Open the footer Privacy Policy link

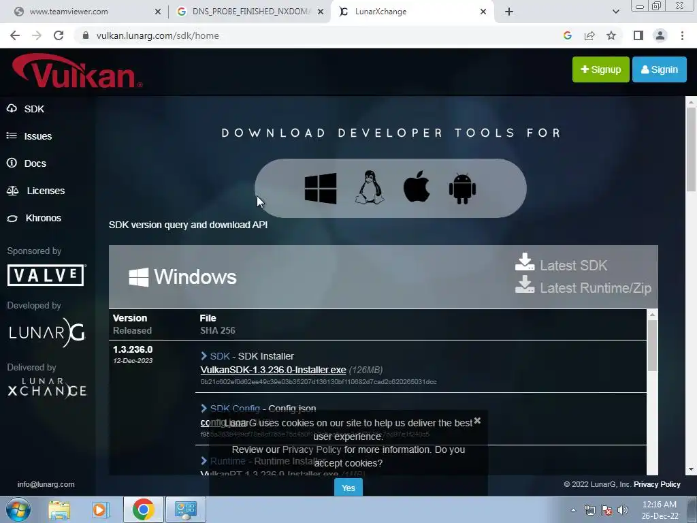[657, 484]
